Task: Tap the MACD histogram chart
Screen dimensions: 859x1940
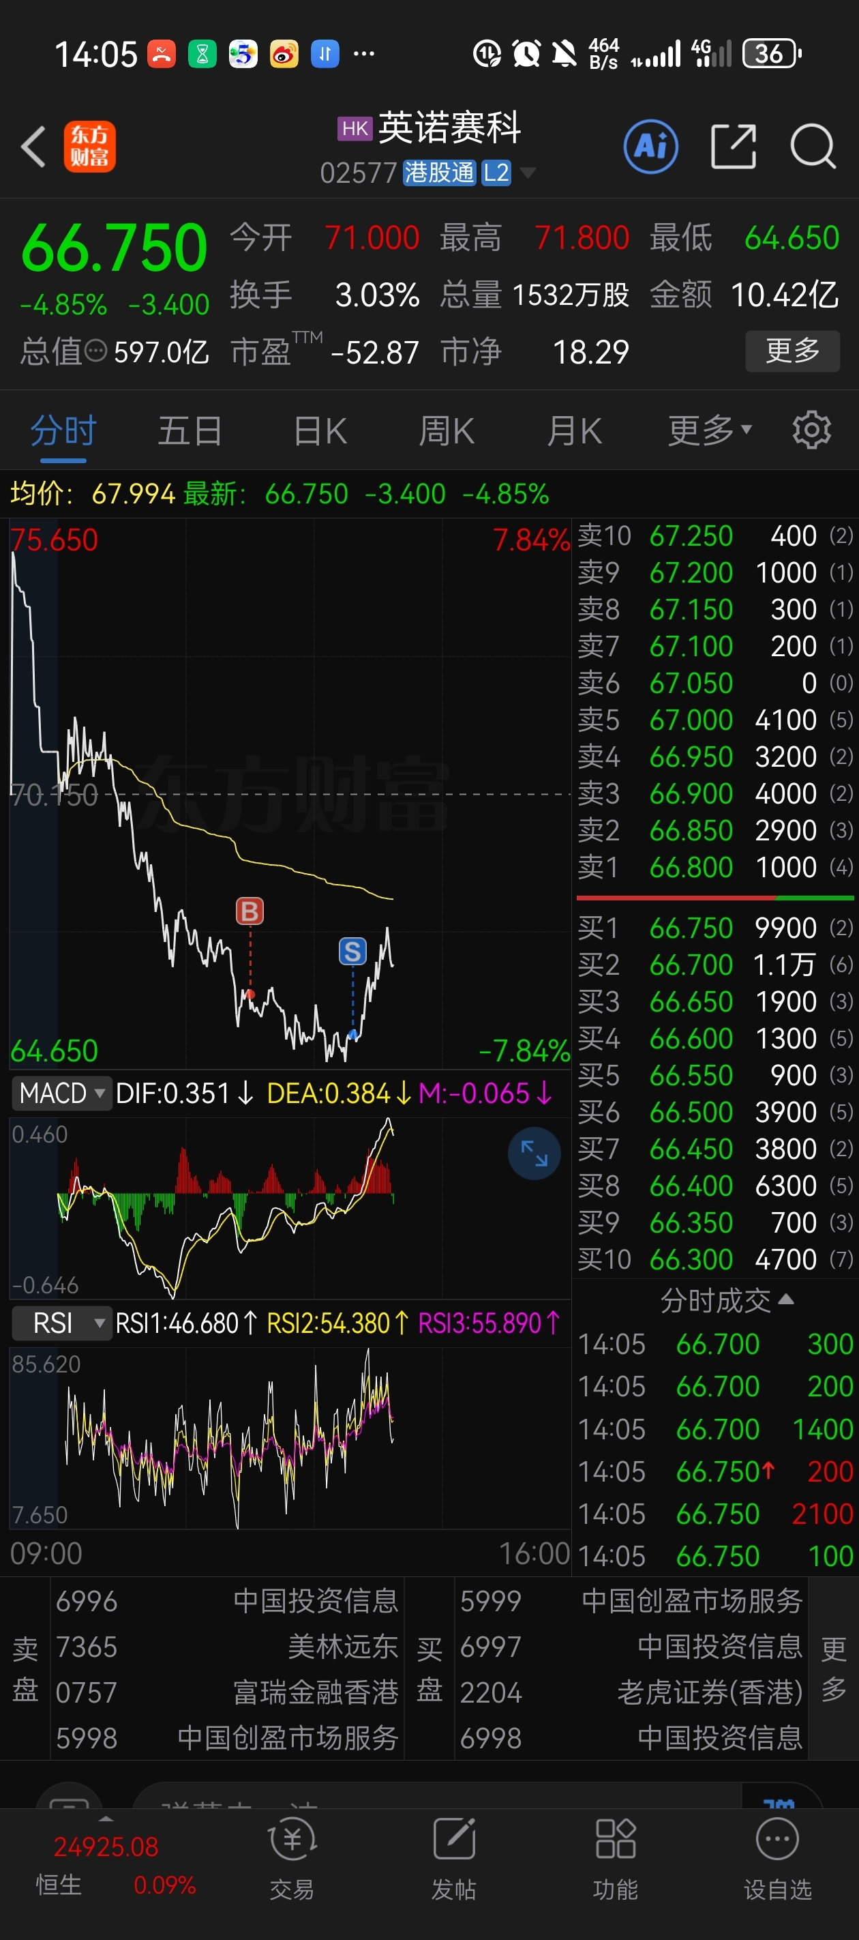Action: coord(290,1208)
